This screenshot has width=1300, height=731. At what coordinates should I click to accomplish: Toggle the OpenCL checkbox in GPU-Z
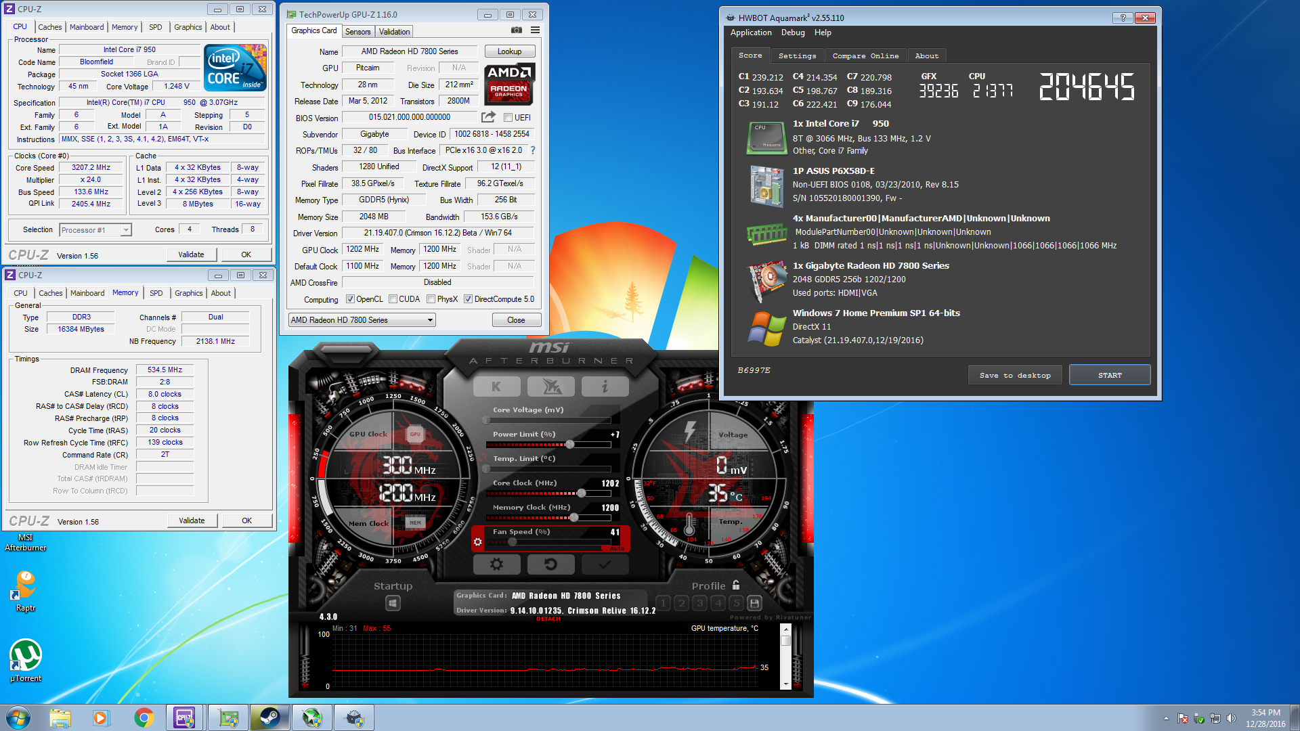350,299
